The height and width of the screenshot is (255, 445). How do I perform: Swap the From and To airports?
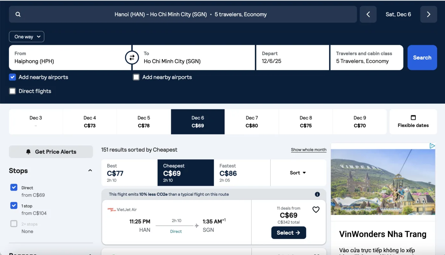tap(132, 57)
